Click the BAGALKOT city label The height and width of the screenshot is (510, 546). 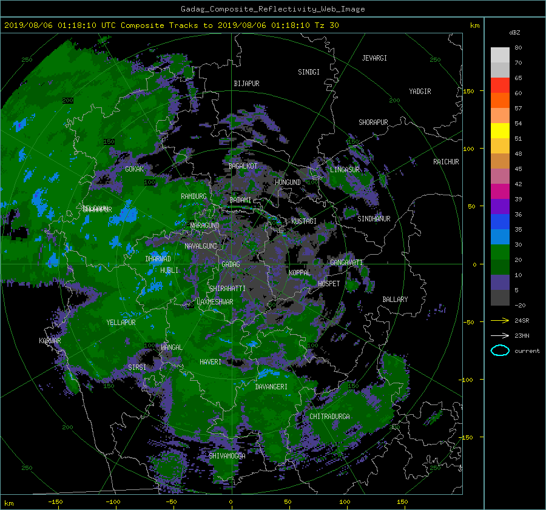[x=243, y=166]
